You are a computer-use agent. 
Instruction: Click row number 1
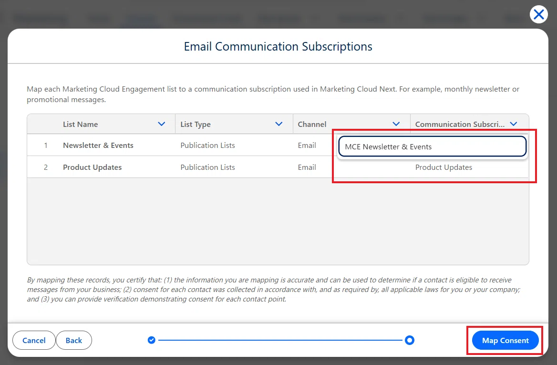click(45, 146)
